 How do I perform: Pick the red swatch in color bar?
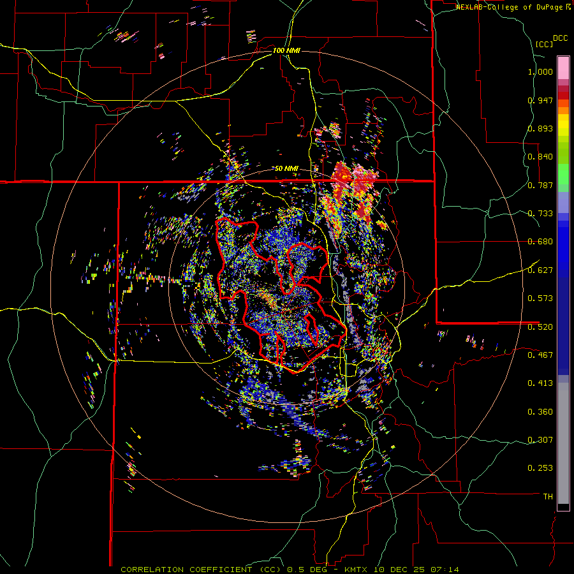563,95
